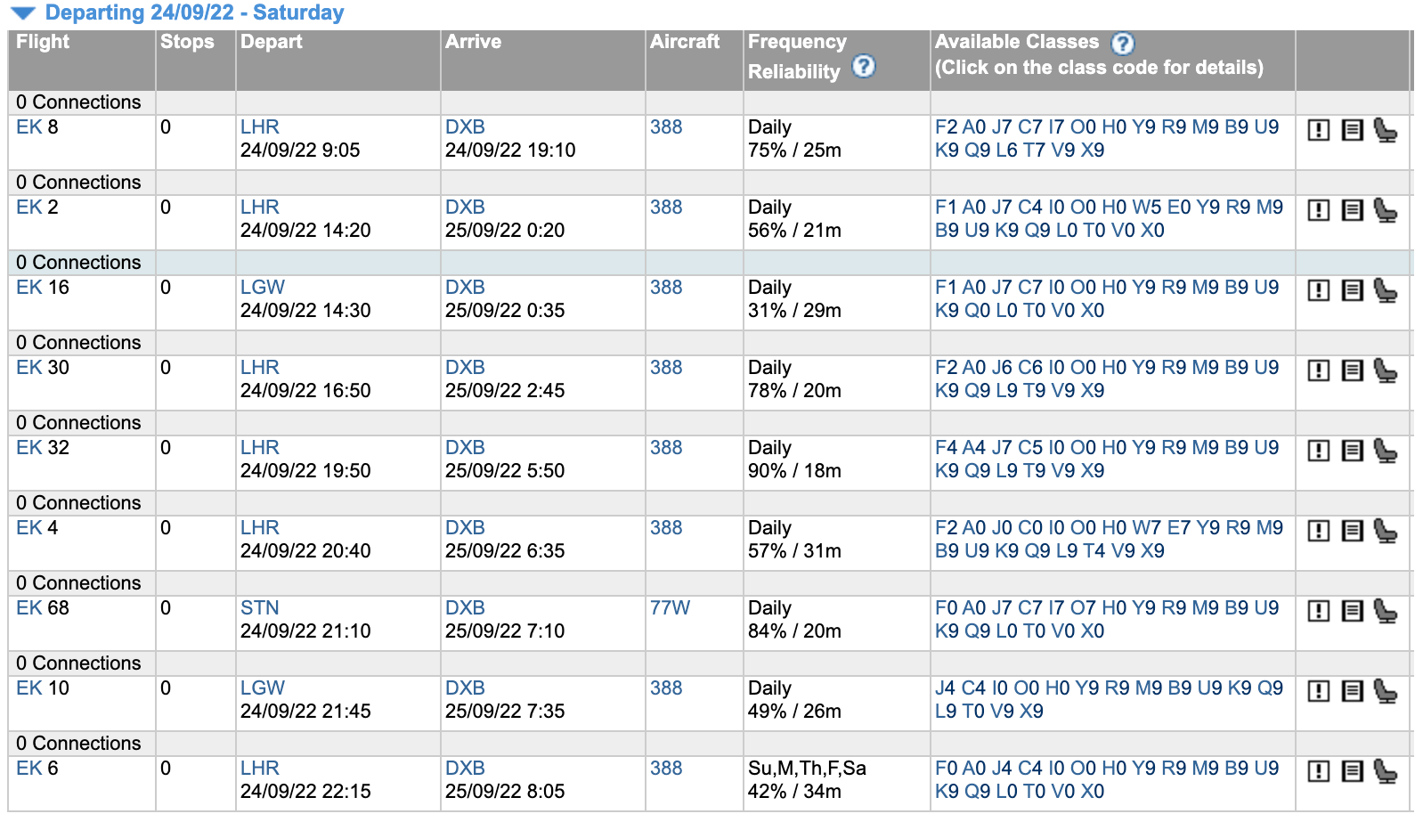Click the alert icon for EK 4
Viewport: 1423px width, 830px height.
1319,532
